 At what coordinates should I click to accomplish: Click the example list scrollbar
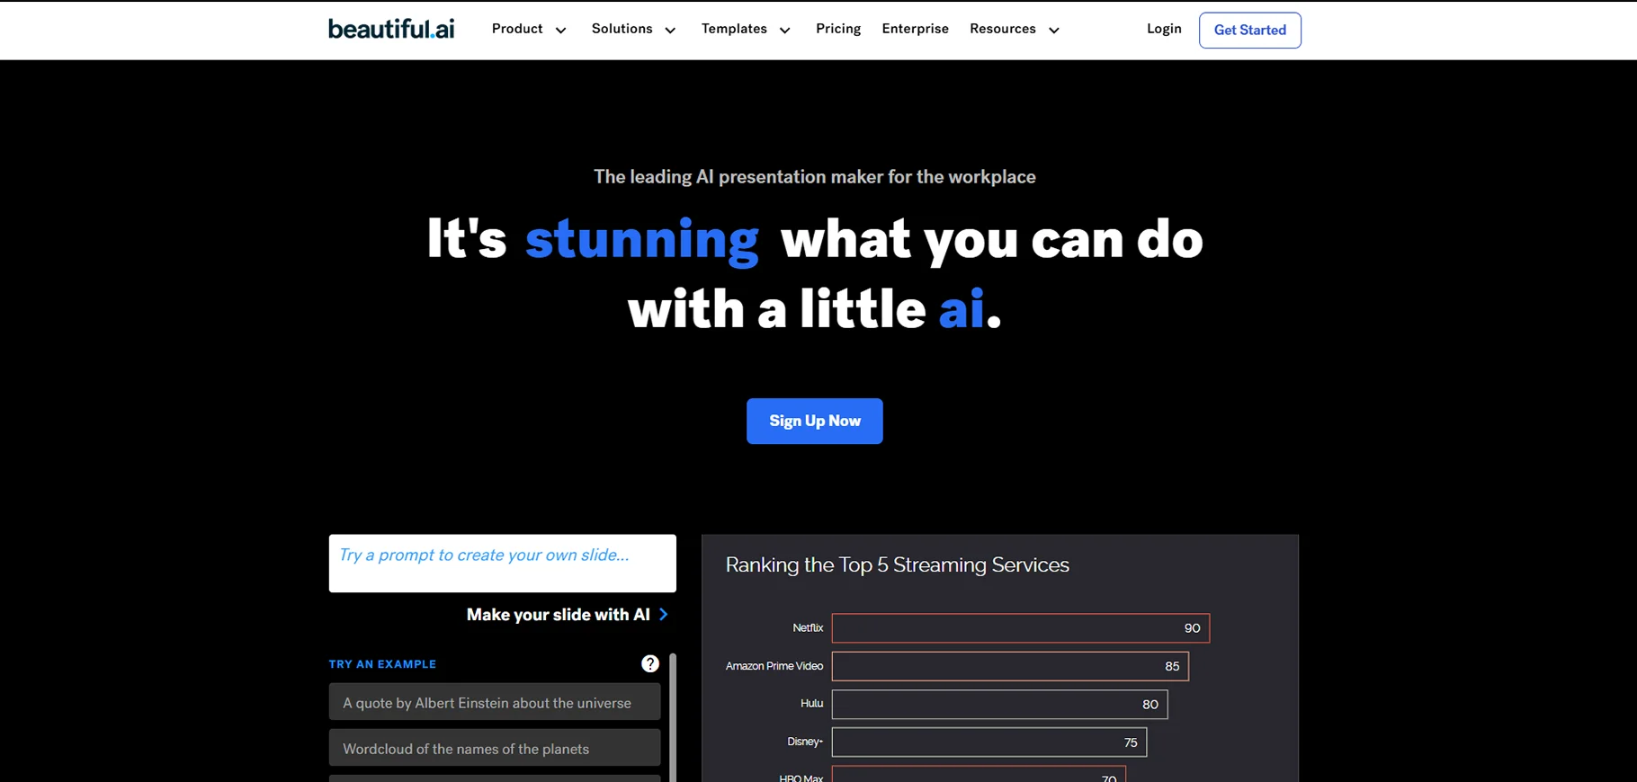click(x=673, y=717)
